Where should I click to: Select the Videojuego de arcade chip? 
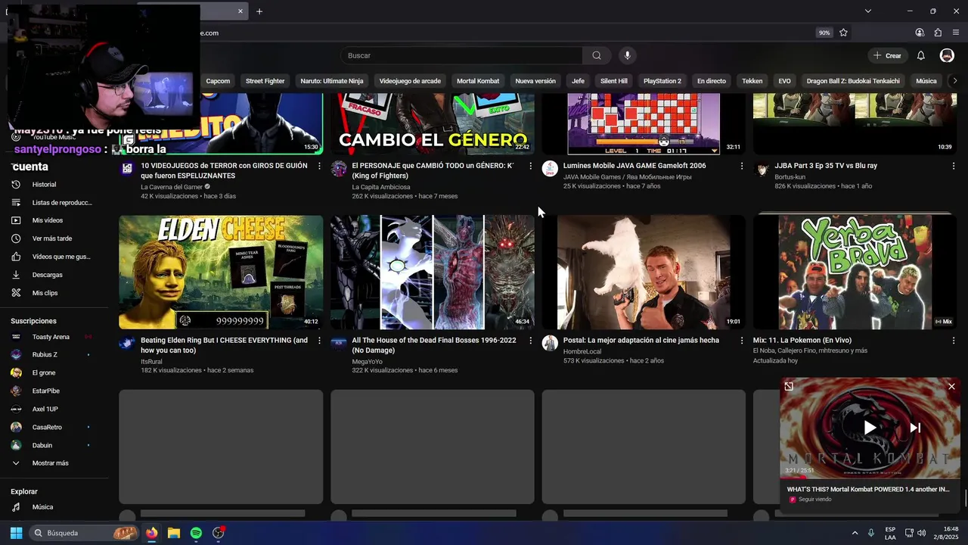coord(410,81)
